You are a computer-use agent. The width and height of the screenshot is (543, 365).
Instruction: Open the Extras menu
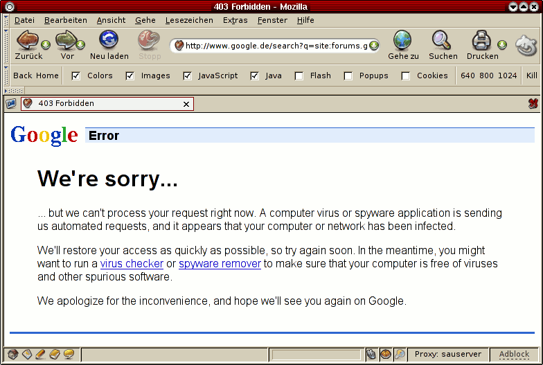point(235,20)
